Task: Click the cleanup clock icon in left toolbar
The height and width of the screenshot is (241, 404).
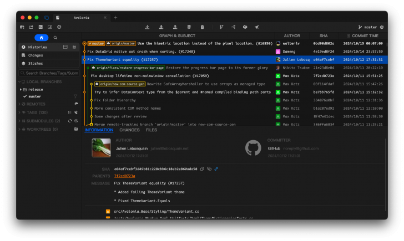Action: click(x=59, y=27)
